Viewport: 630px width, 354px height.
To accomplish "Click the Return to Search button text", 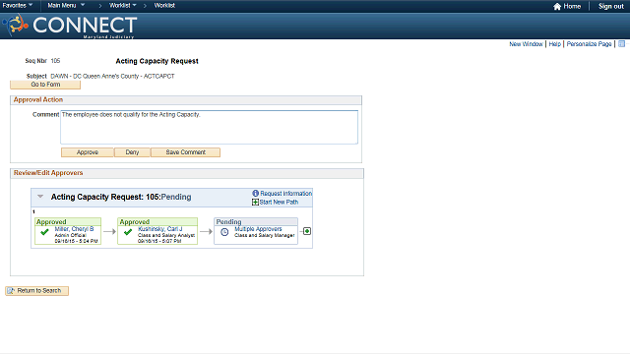I will (x=39, y=291).
